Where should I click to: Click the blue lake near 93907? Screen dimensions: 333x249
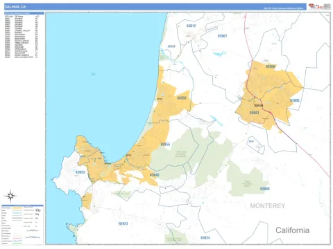point(220,54)
